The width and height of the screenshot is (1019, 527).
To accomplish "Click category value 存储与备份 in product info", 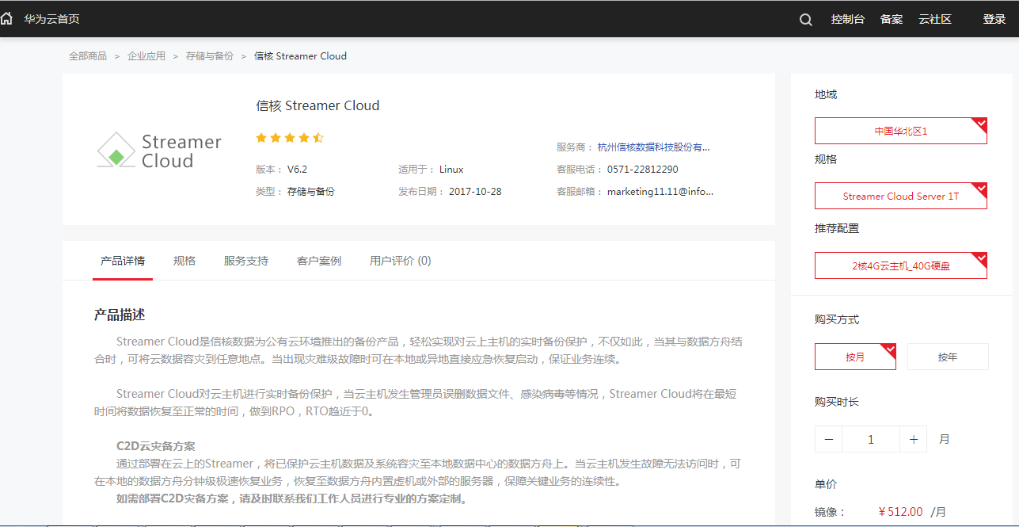I will pos(311,192).
